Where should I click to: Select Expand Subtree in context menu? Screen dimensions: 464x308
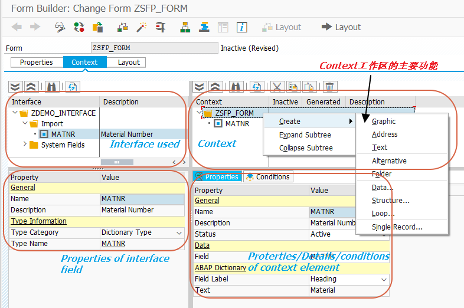pyautogui.click(x=305, y=135)
